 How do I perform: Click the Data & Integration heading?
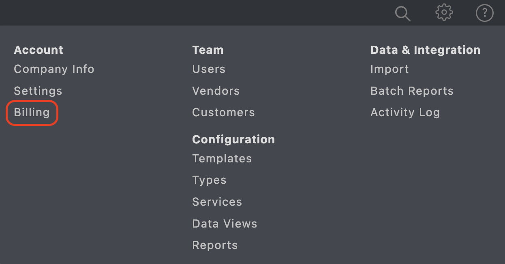coord(425,50)
